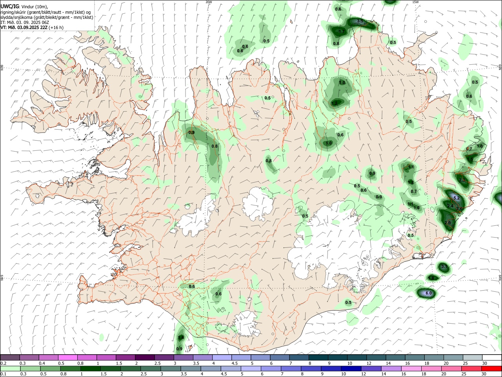This screenshot has height=377, width=502.
Task: Click the 0.1 label on the rain scale
Action: click(3, 374)
